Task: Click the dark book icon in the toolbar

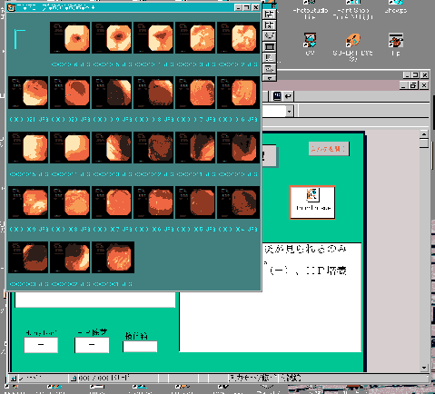Action: 277,96
